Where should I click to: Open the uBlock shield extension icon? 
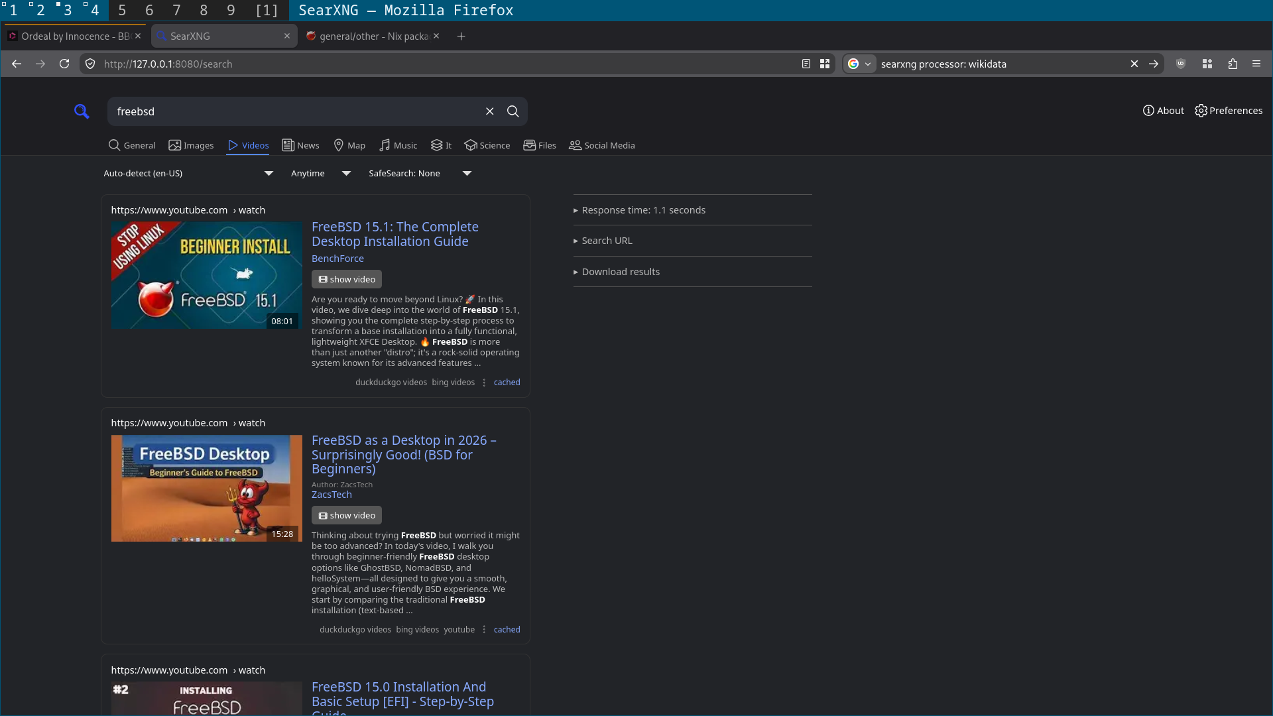[1181, 64]
